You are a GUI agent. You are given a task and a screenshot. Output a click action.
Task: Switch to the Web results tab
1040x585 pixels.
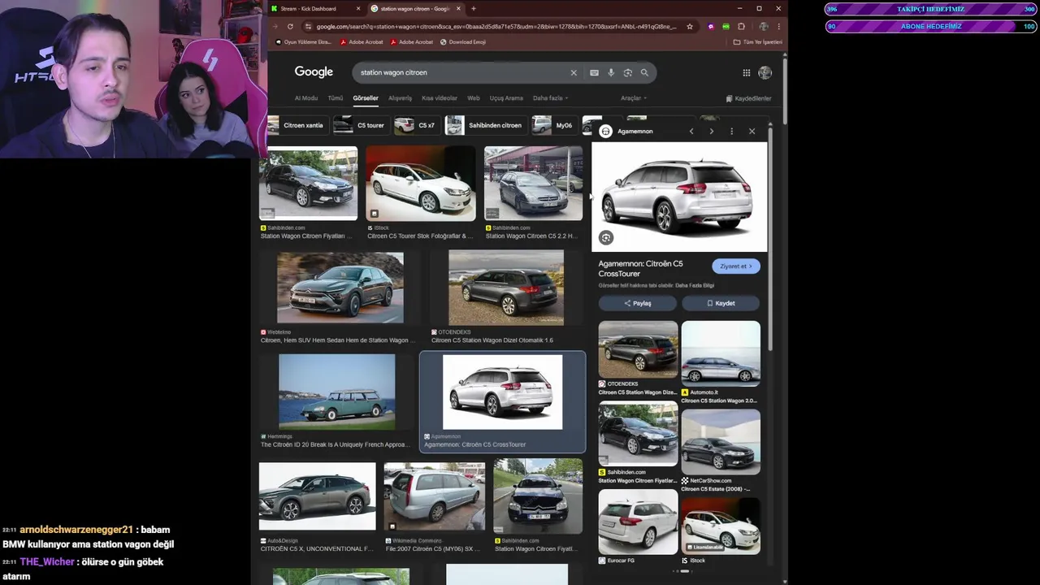(474, 98)
